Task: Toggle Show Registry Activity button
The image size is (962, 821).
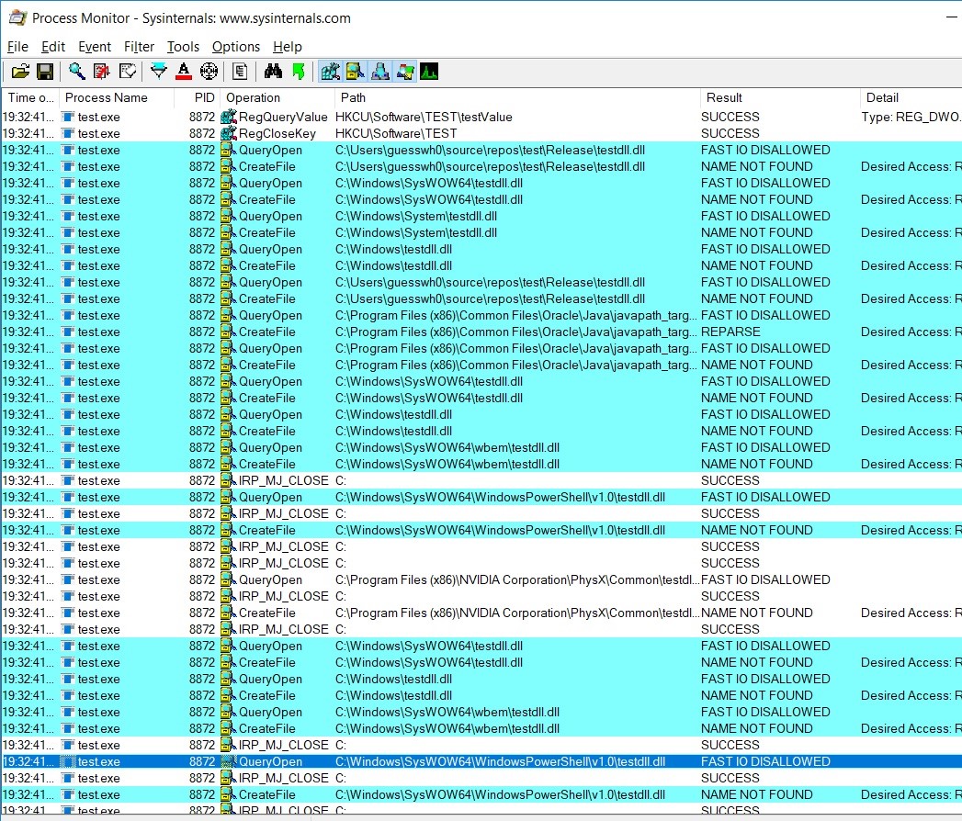Action: pos(330,72)
